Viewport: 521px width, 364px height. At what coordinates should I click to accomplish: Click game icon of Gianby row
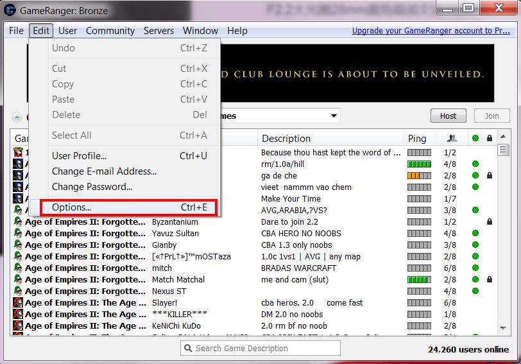tap(18, 245)
